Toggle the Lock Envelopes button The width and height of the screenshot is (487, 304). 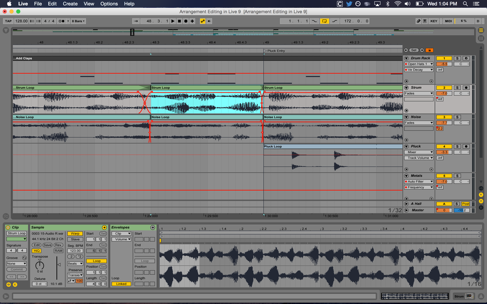430,50
